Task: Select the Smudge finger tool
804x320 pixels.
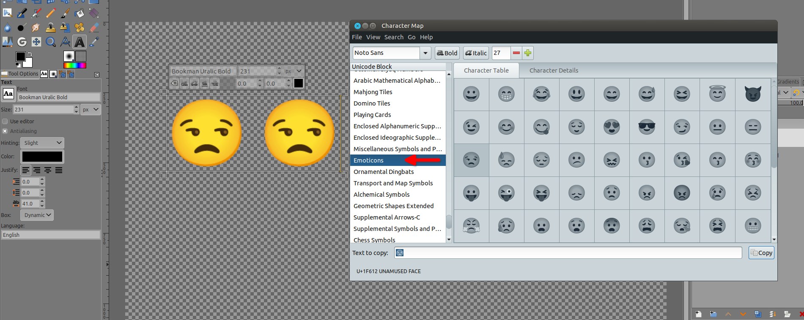Action: 36,28
